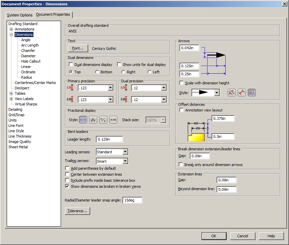
Task: Open the second Dual precision dropdown
Action: pyautogui.click(x=164, y=100)
